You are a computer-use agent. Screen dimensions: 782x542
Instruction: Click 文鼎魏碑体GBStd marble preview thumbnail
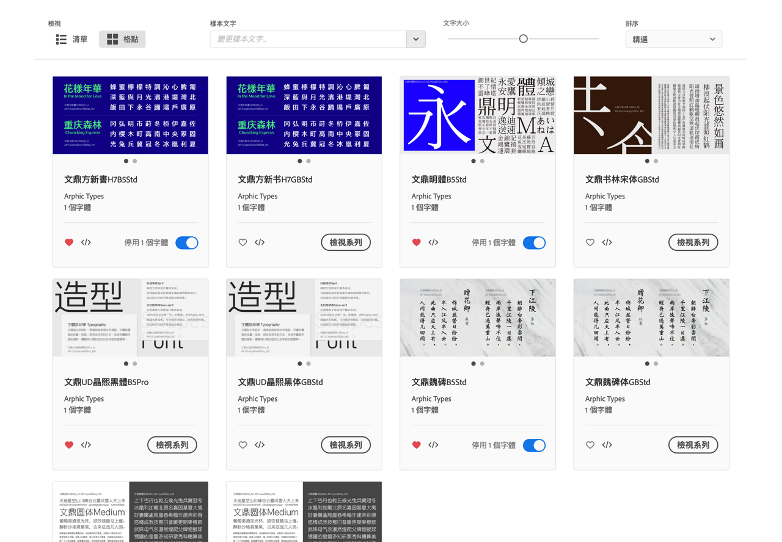pyautogui.click(x=651, y=317)
